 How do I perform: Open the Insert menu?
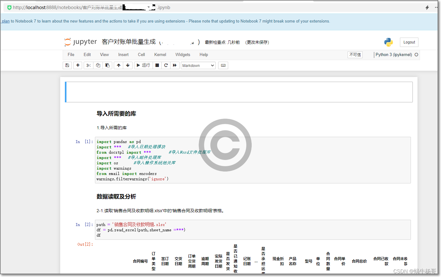tap(123, 55)
